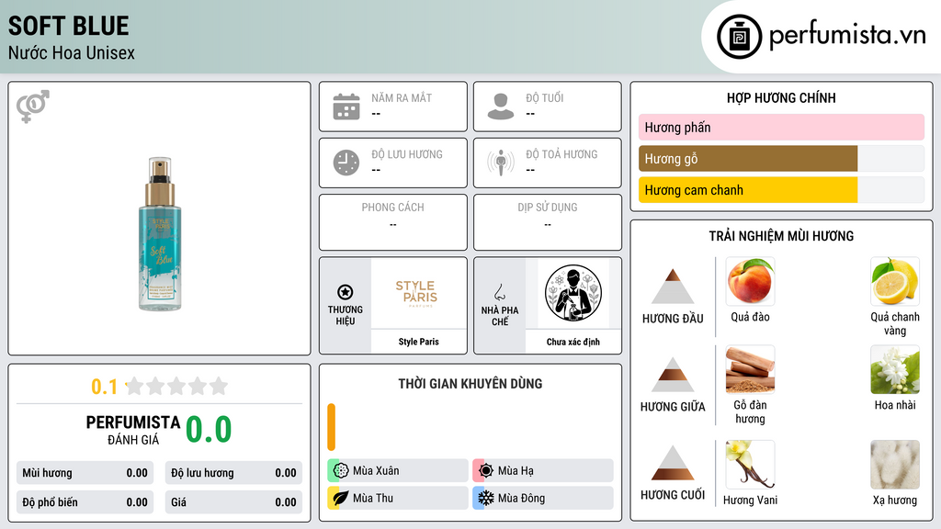The width and height of the screenshot is (941, 529).
Task: Click the perfumer illustration image
Action: (x=573, y=293)
